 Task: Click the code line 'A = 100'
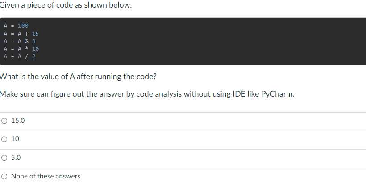(x=16, y=25)
